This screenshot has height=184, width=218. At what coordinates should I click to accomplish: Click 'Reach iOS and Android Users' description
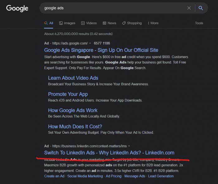(x=95, y=100)
